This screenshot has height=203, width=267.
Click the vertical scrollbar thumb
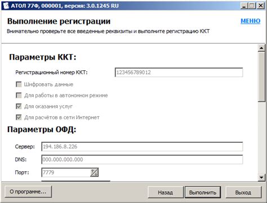261,76
